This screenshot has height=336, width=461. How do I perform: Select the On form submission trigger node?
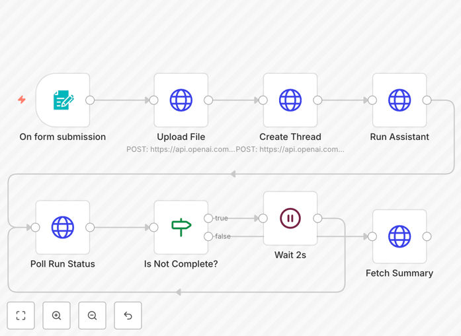pyautogui.click(x=63, y=100)
